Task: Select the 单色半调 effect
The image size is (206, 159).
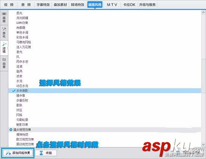Action: pyautogui.click(x=22, y=33)
